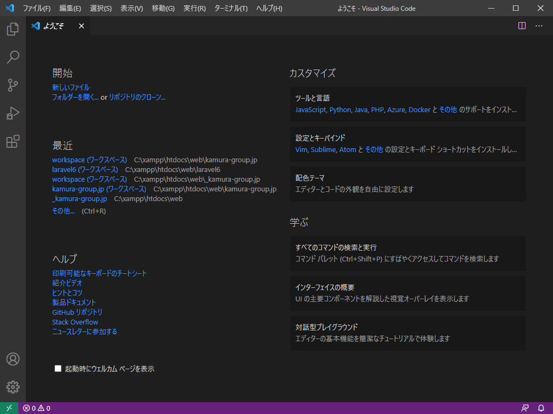Open the Accounts icon in activity bar
Viewport: 553px width, 414px height.
click(13, 359)
